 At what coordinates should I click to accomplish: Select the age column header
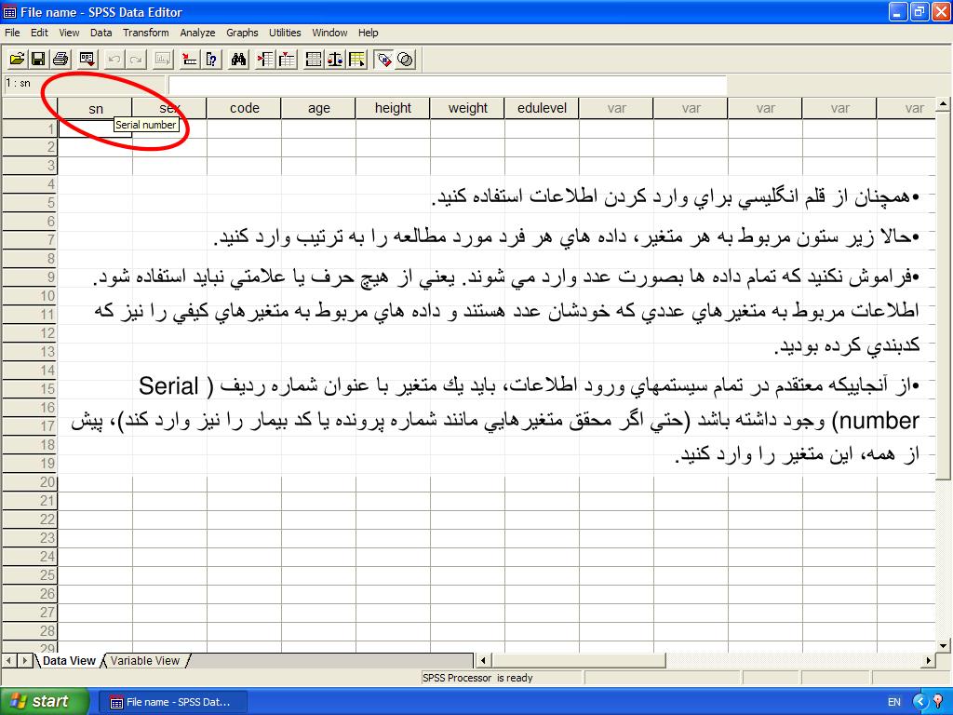(318, 108)
